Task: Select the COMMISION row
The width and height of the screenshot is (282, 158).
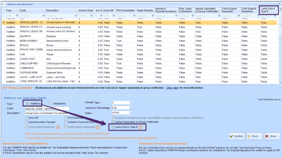Action: [x=140, y=68]
